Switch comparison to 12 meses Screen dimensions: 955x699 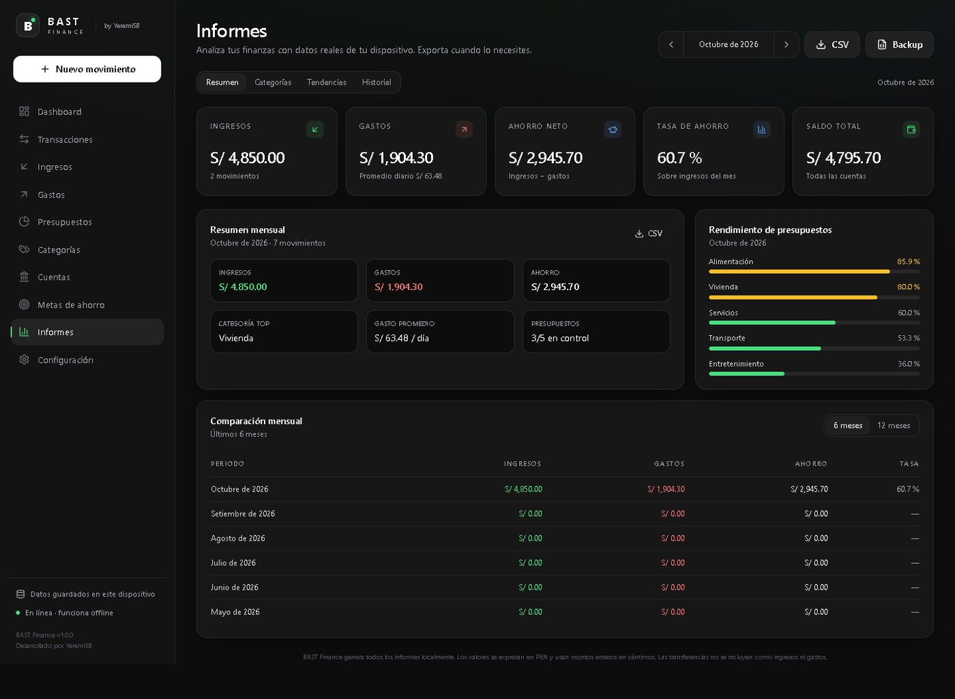(x=894, y=425)
